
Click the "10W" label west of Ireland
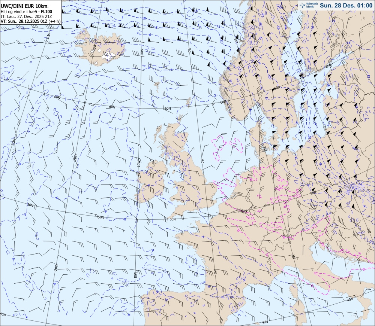point(138,164)
